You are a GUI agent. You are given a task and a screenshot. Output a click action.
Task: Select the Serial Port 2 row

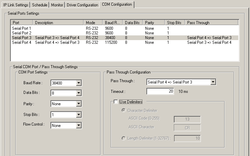[x=21, y=33]
